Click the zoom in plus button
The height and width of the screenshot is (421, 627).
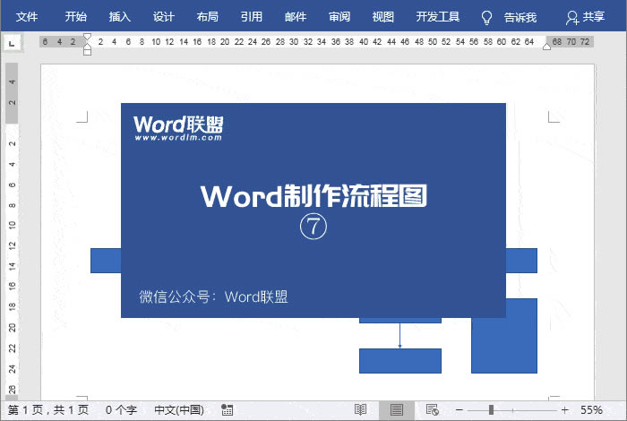tap(565, 409)
